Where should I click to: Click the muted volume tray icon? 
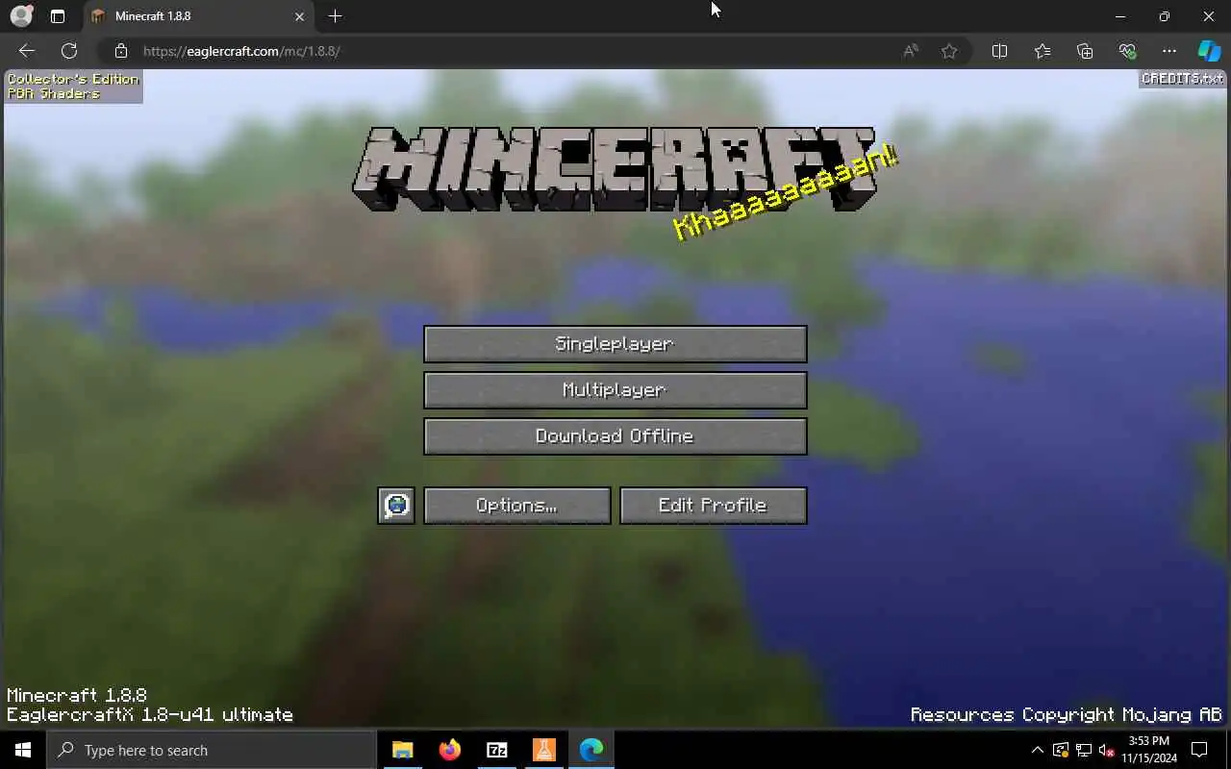[x=1106, y=750]
